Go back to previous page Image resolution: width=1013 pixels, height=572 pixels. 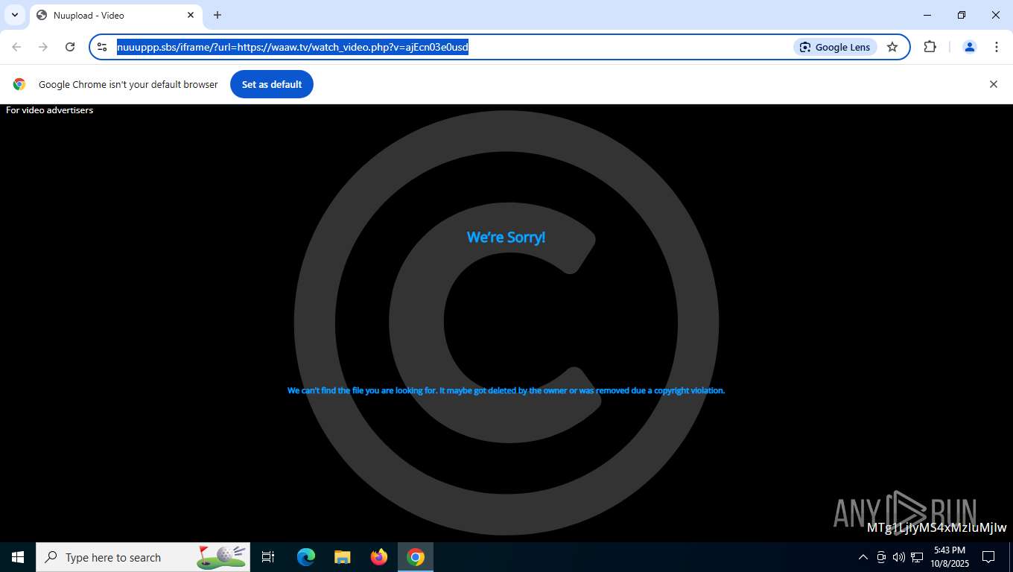coord(16,47)
